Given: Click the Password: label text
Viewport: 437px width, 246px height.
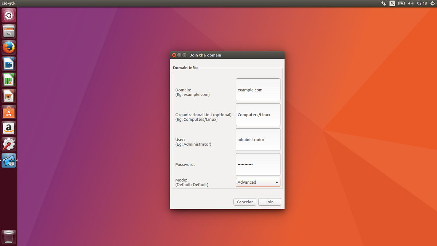Looking at the screenshot, I should (185, 165).
